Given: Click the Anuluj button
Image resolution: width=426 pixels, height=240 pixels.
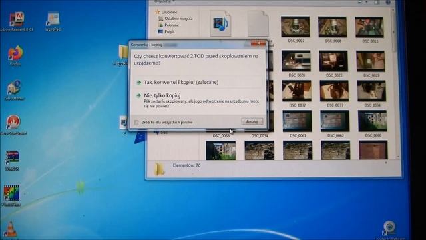Looking at the screenshot, I should 252,121.
